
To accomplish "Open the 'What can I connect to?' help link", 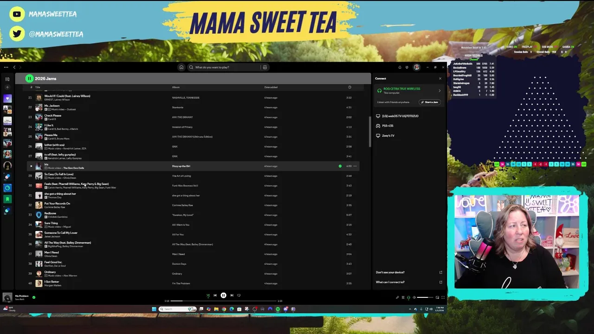I will tap(390, 282).
